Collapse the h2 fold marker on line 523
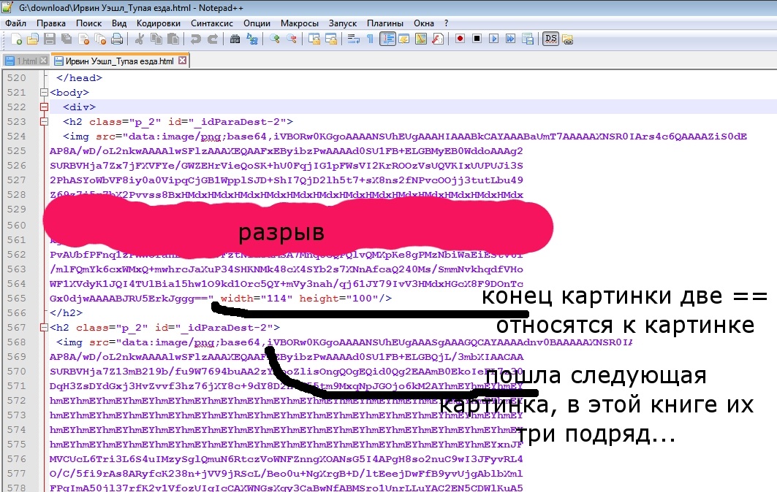 tap(45, 122)
